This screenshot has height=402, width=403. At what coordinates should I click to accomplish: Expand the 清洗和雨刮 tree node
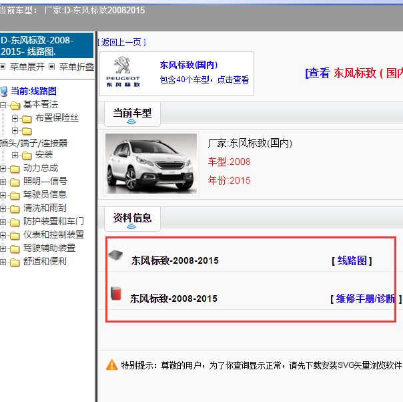click(3, 208)
